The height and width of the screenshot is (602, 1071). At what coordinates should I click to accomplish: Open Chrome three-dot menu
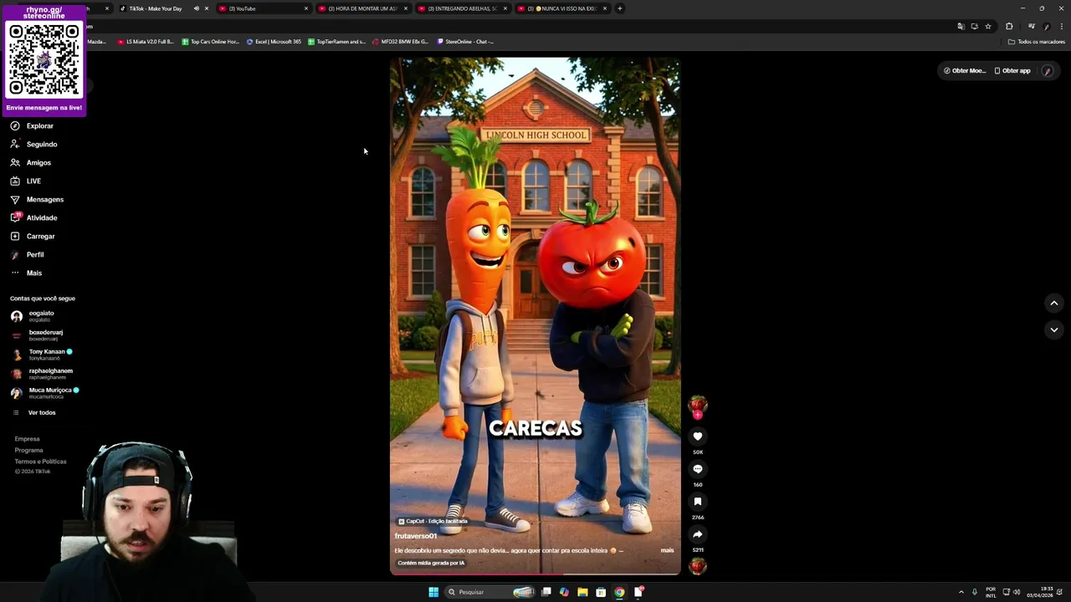tap(1061, 26)
